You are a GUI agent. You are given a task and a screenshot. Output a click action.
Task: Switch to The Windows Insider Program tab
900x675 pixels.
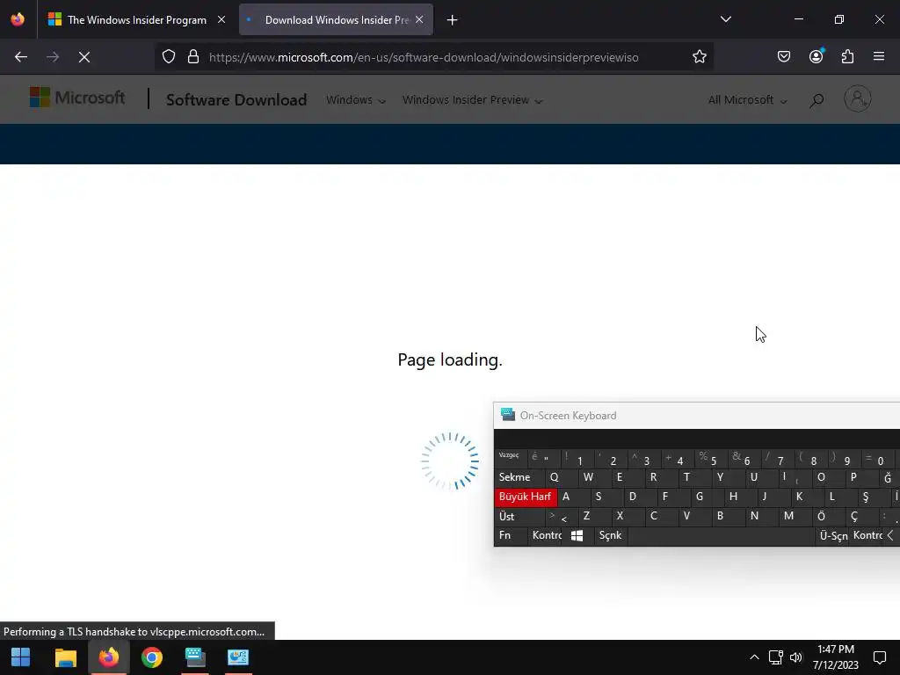(x=137, y=20)
